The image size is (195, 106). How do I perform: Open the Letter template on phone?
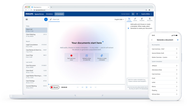tap(165, 82)
